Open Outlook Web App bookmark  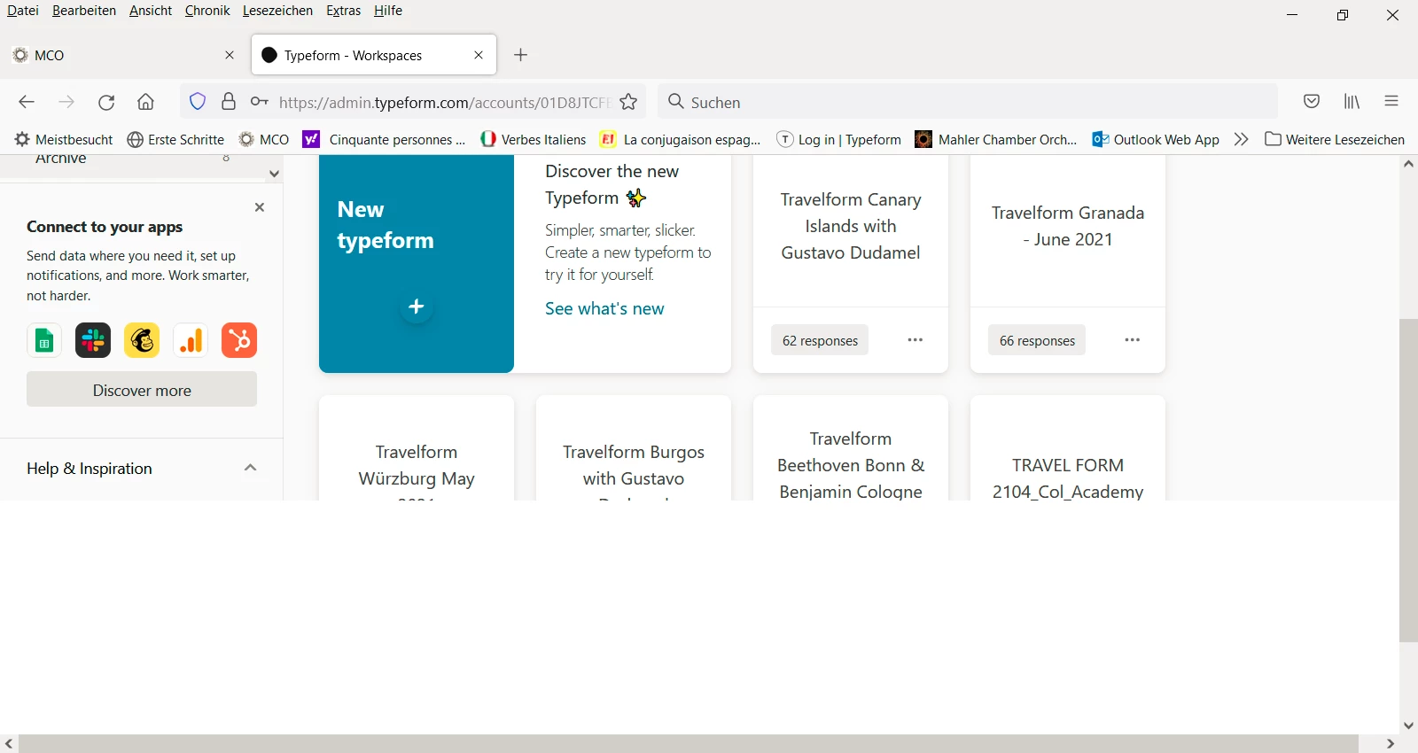(1156, 139)
